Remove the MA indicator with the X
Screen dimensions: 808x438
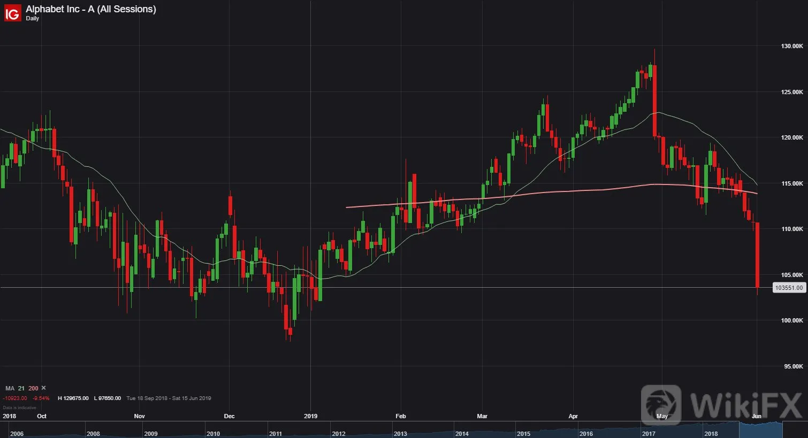pos(44,388)
